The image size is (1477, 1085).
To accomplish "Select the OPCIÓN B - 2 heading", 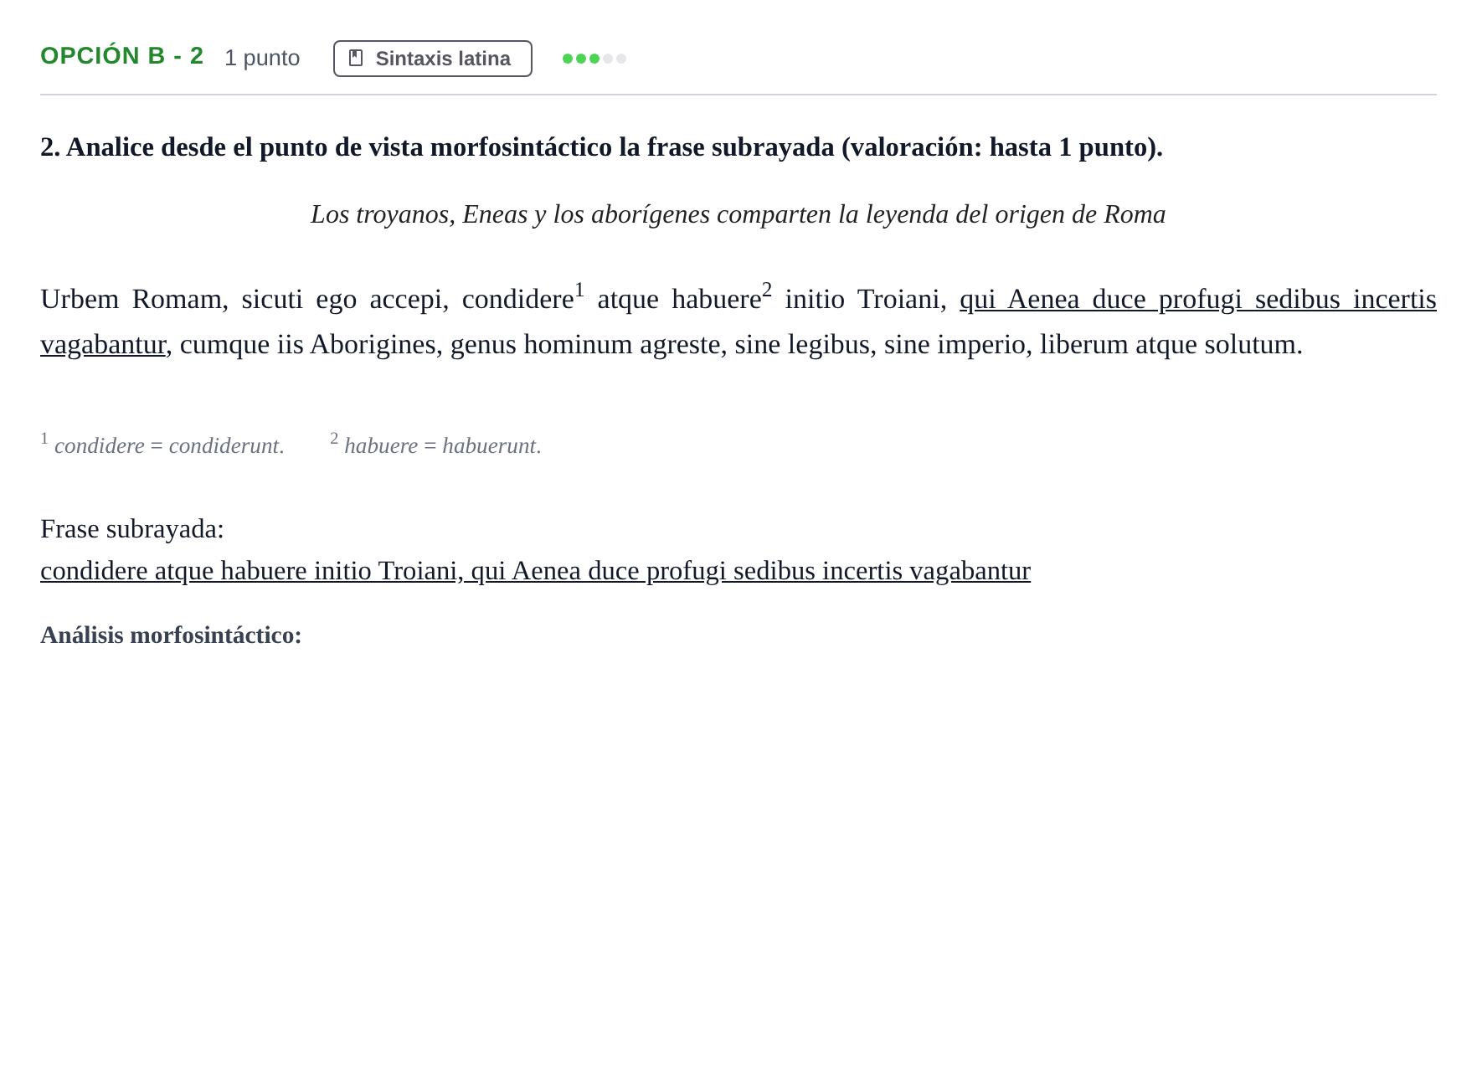I will coord(122,56).
